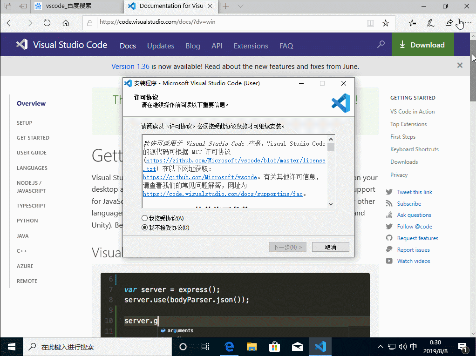476x356 pixels.
Task: Open reading view book icon
Action: pos(370,23)
